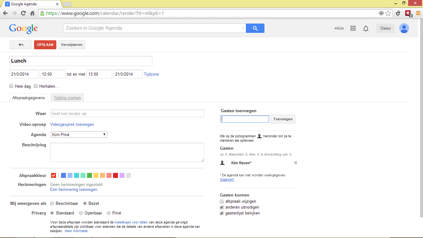Select the Beschikbaar radio button
The height and width of the screenshot is (238, 423).
pos(52,204)
